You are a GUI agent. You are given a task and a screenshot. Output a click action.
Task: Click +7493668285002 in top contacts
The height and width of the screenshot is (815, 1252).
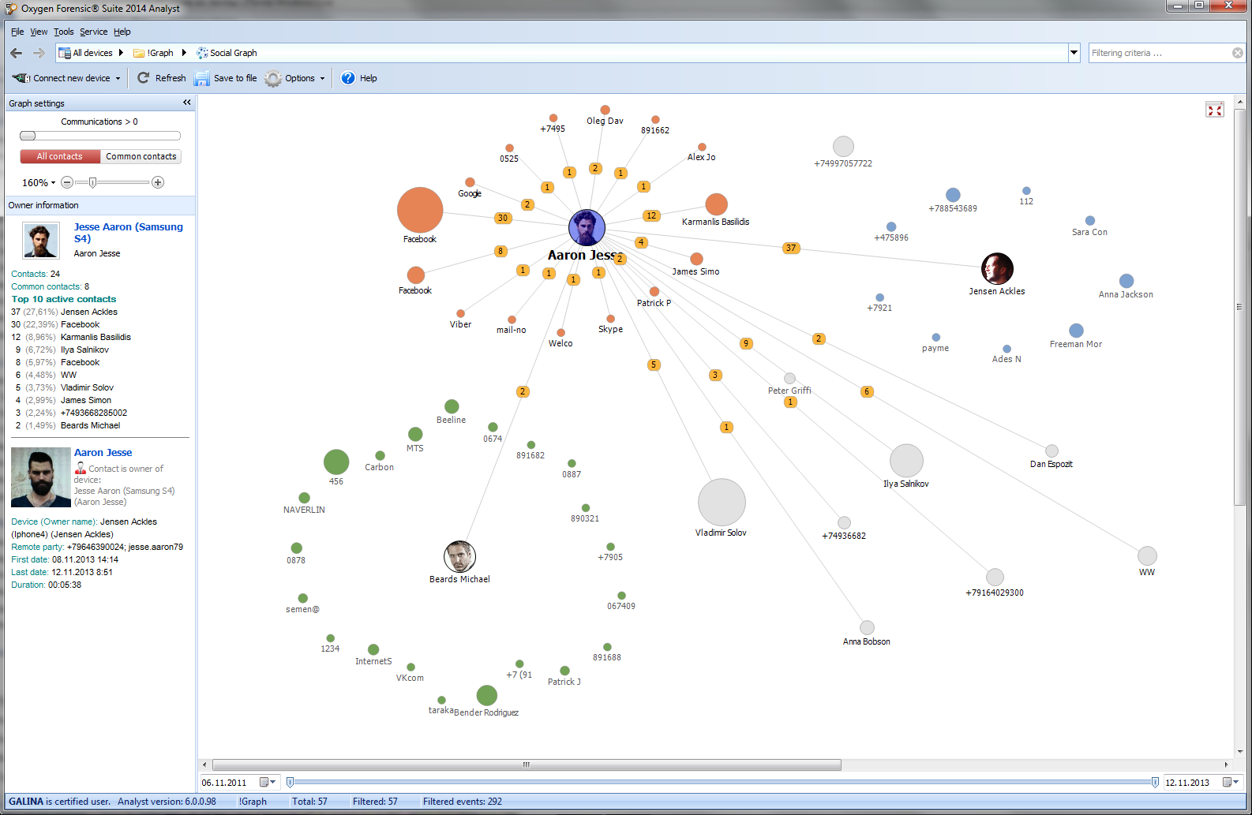(94, 413)
